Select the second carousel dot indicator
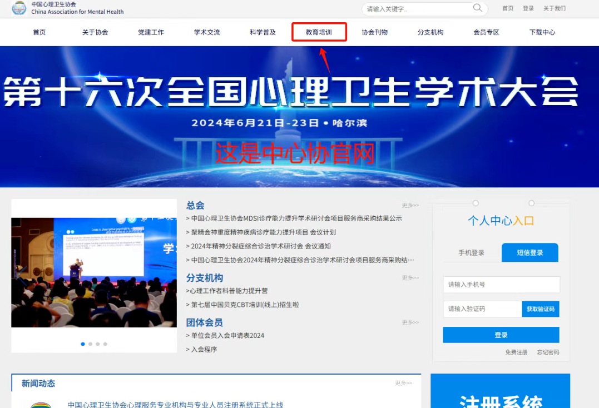This screenshot has height=408, width=599. pos(91,344)
